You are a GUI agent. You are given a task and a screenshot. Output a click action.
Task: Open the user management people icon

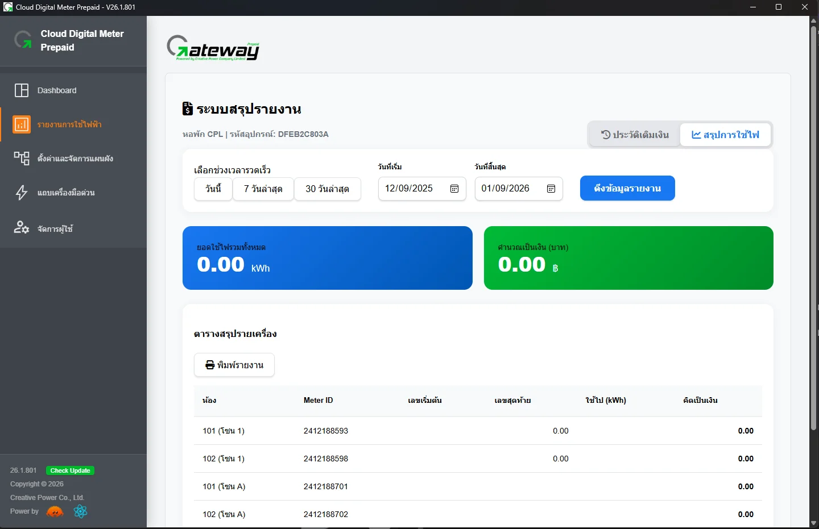coord(22,228)
